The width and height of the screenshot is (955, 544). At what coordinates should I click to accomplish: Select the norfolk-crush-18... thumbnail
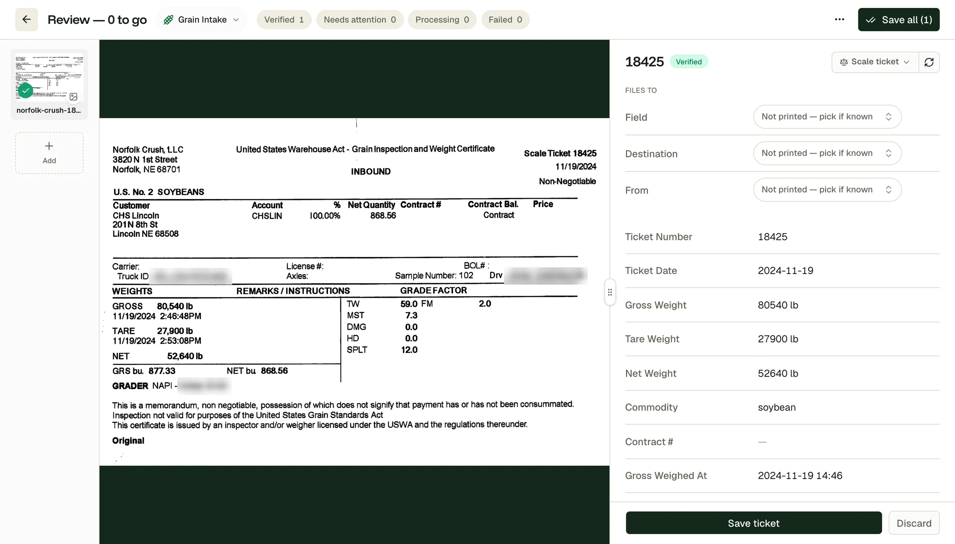click(49, 84)
